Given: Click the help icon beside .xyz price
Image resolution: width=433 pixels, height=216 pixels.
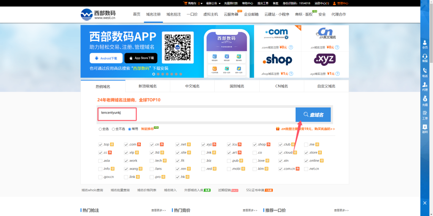Looking at the screenshot, I should click(x=337, y=74).
